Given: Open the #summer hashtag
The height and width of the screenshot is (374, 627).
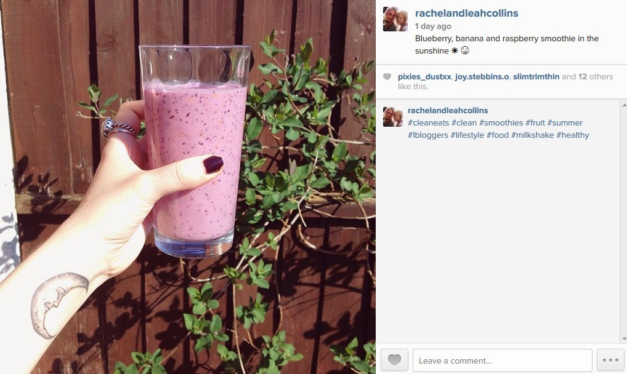Looking at the screenshot, I should click(x=565, y=123).
